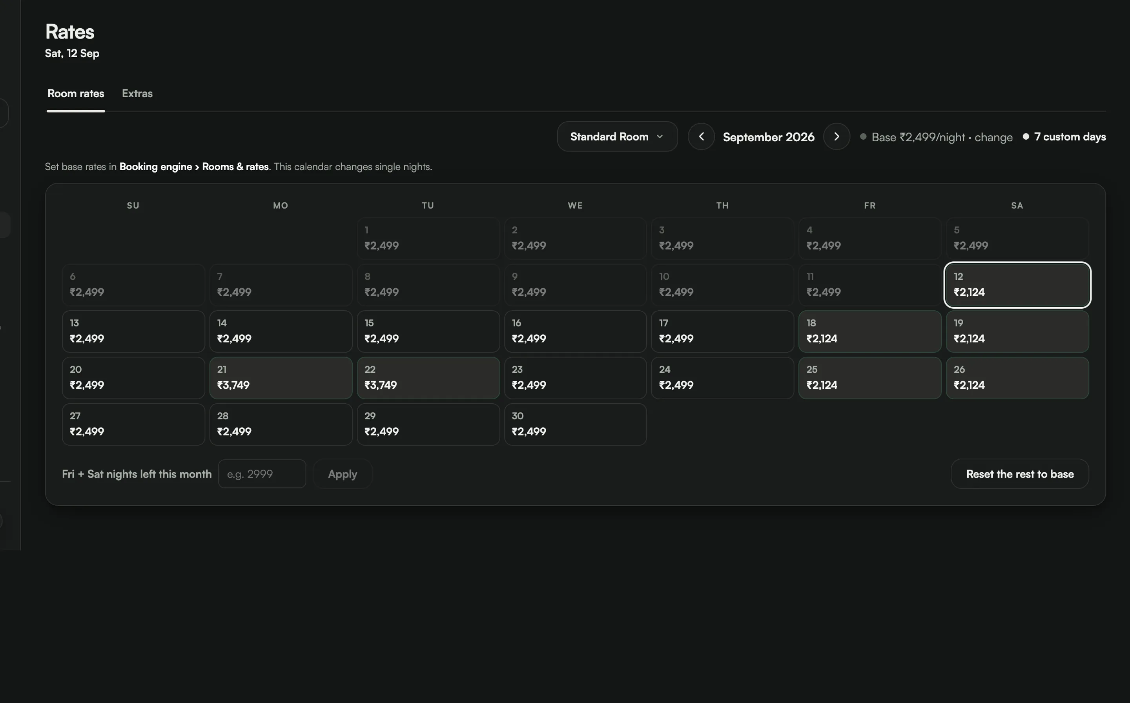Select the 14 Sep day cell
Image resolution: width=1130 pixels, height=703 pixels.
click(281, 331)
